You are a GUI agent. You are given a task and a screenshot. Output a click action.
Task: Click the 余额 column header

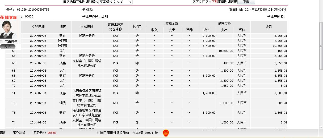(x=269, y=27)
